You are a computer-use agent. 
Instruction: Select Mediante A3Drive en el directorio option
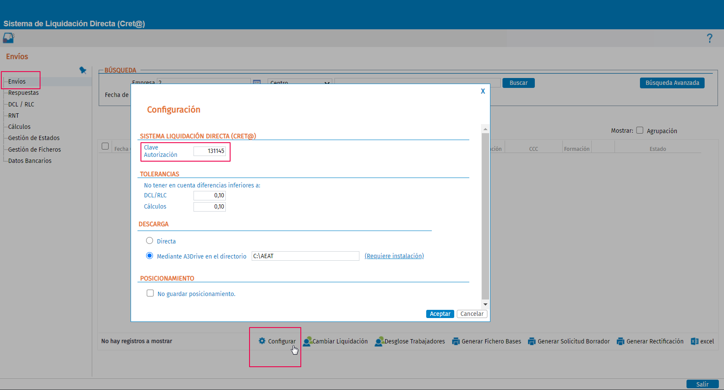[150, 256]
